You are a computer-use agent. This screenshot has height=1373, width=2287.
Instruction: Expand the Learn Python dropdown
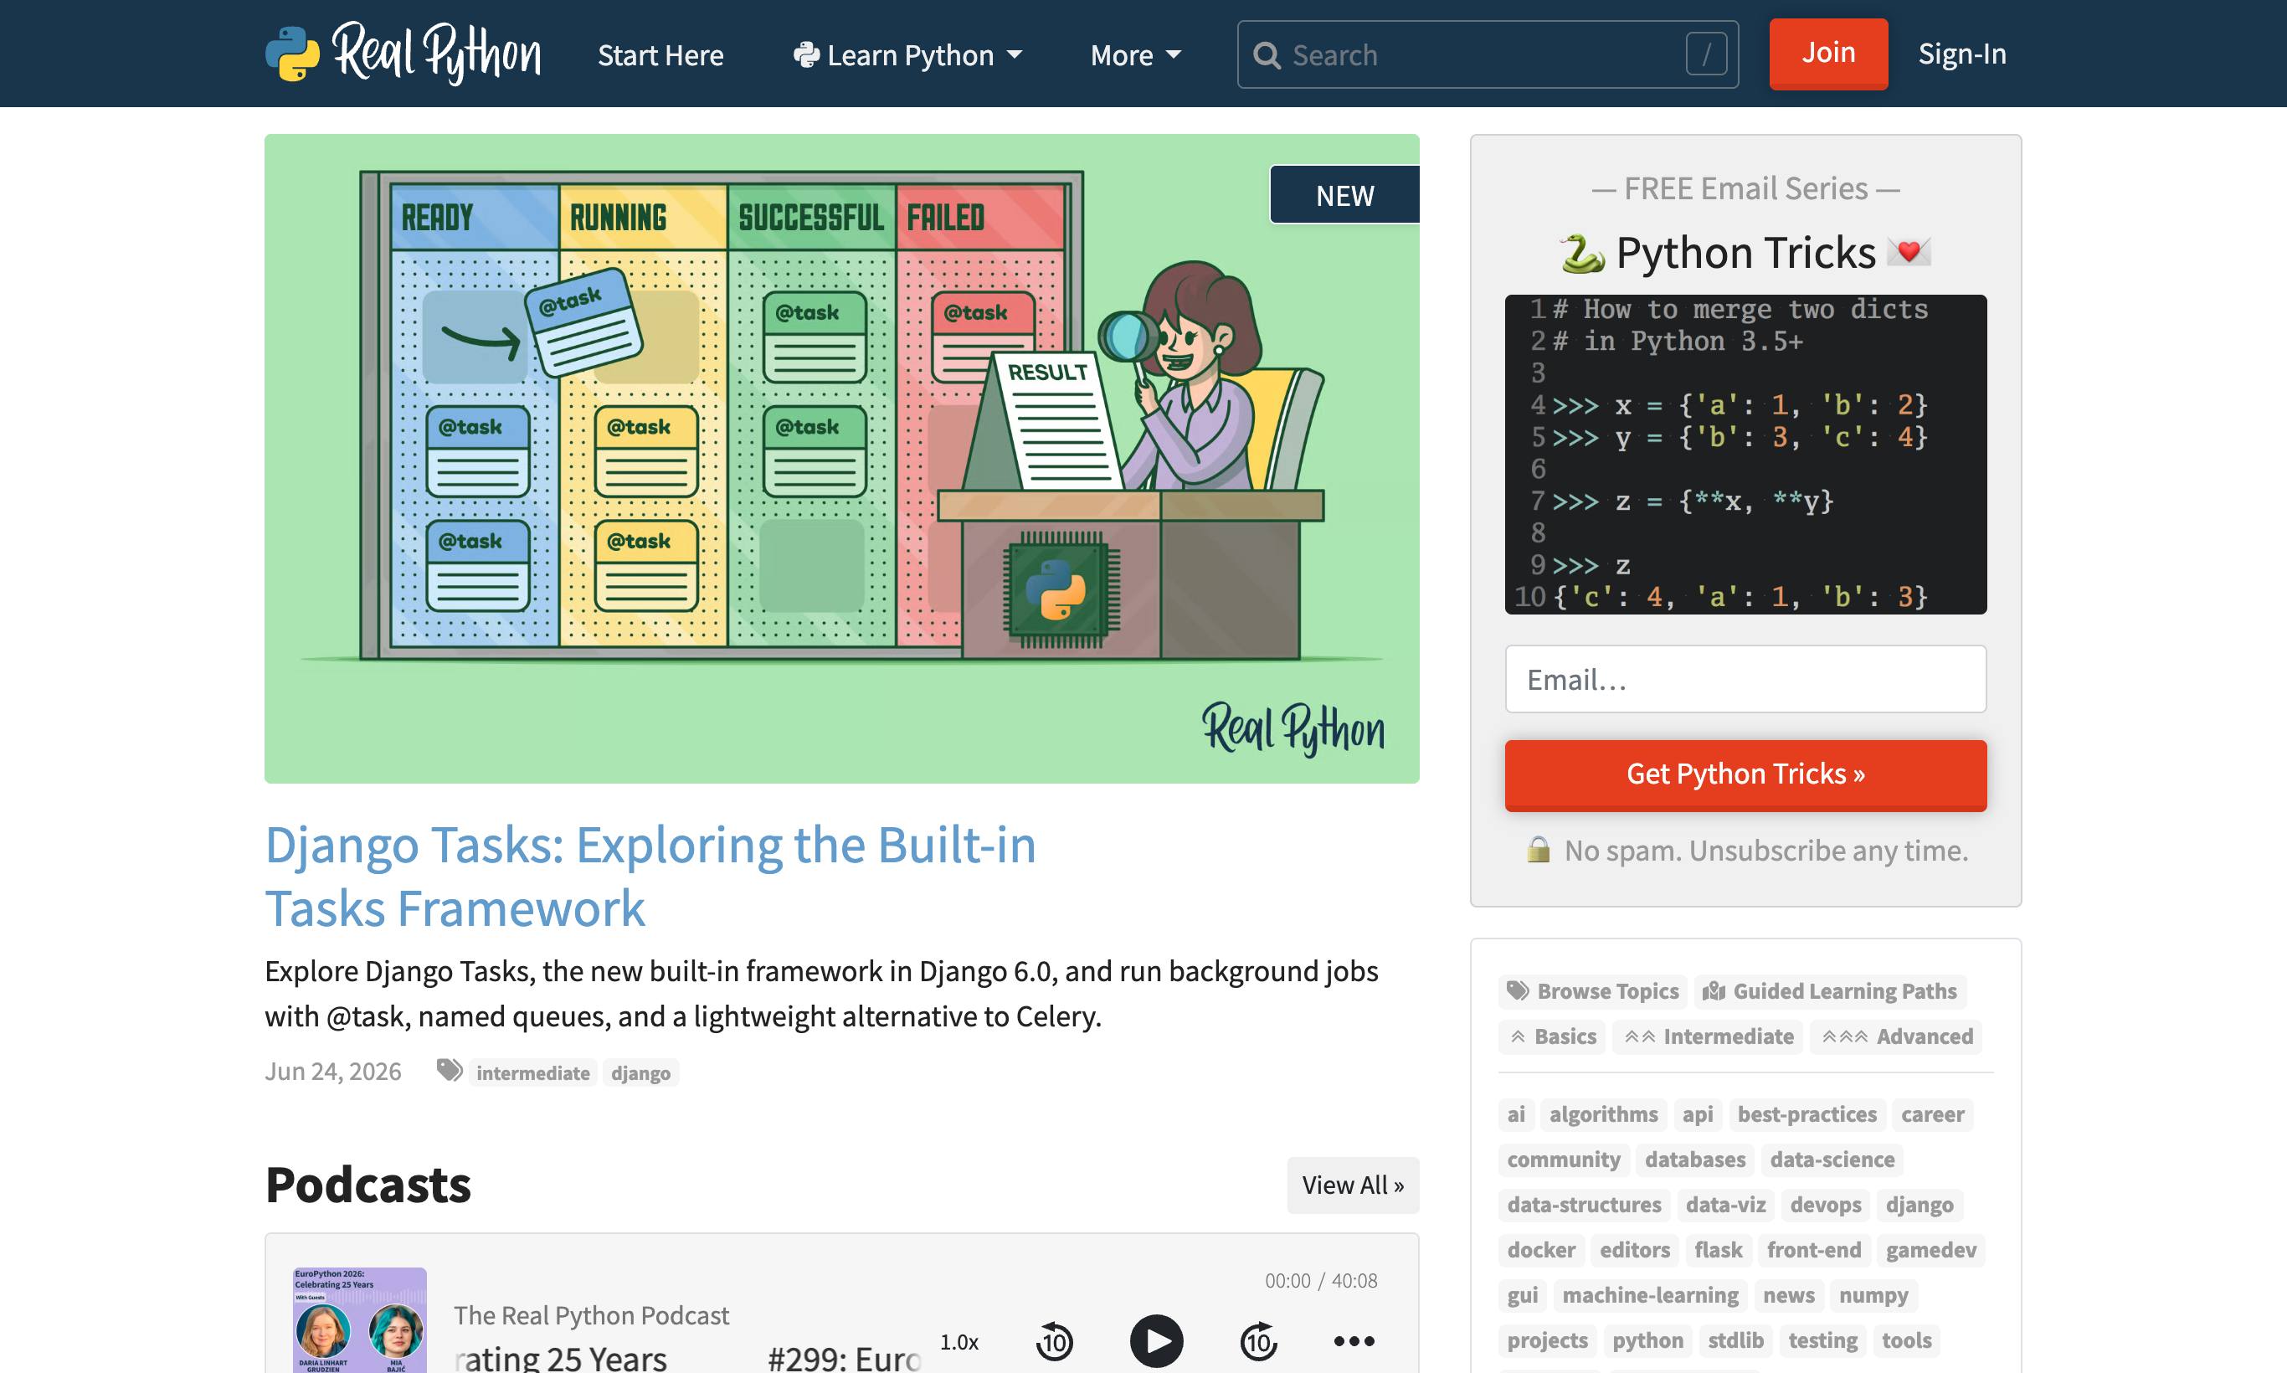click(907, 55)
